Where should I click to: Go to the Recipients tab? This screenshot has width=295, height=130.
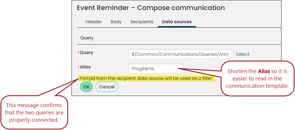[142, 22]
